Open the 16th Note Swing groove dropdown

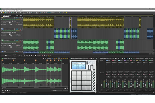pyautogui.click(x=59, y=13)
